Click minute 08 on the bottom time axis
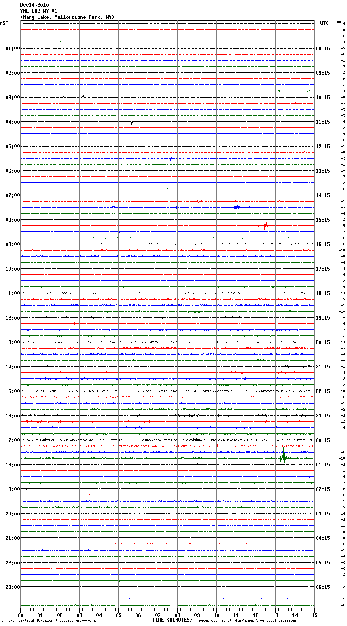The width and height of the screenshot is (347, 626). coord(178,615)
